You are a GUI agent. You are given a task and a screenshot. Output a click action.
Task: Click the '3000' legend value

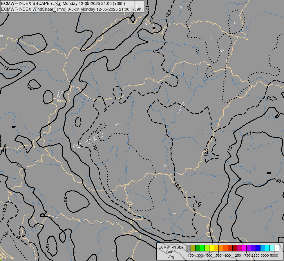[x=265, y=255]
